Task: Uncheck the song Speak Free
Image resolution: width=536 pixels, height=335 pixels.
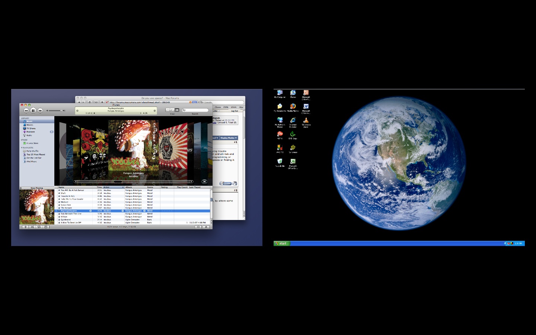Action: click(59, 205)
